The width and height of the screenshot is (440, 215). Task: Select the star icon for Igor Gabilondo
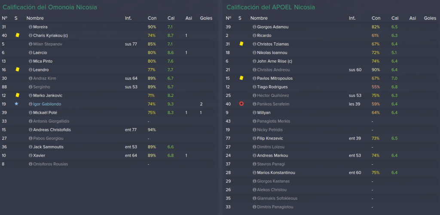point(16,104)
